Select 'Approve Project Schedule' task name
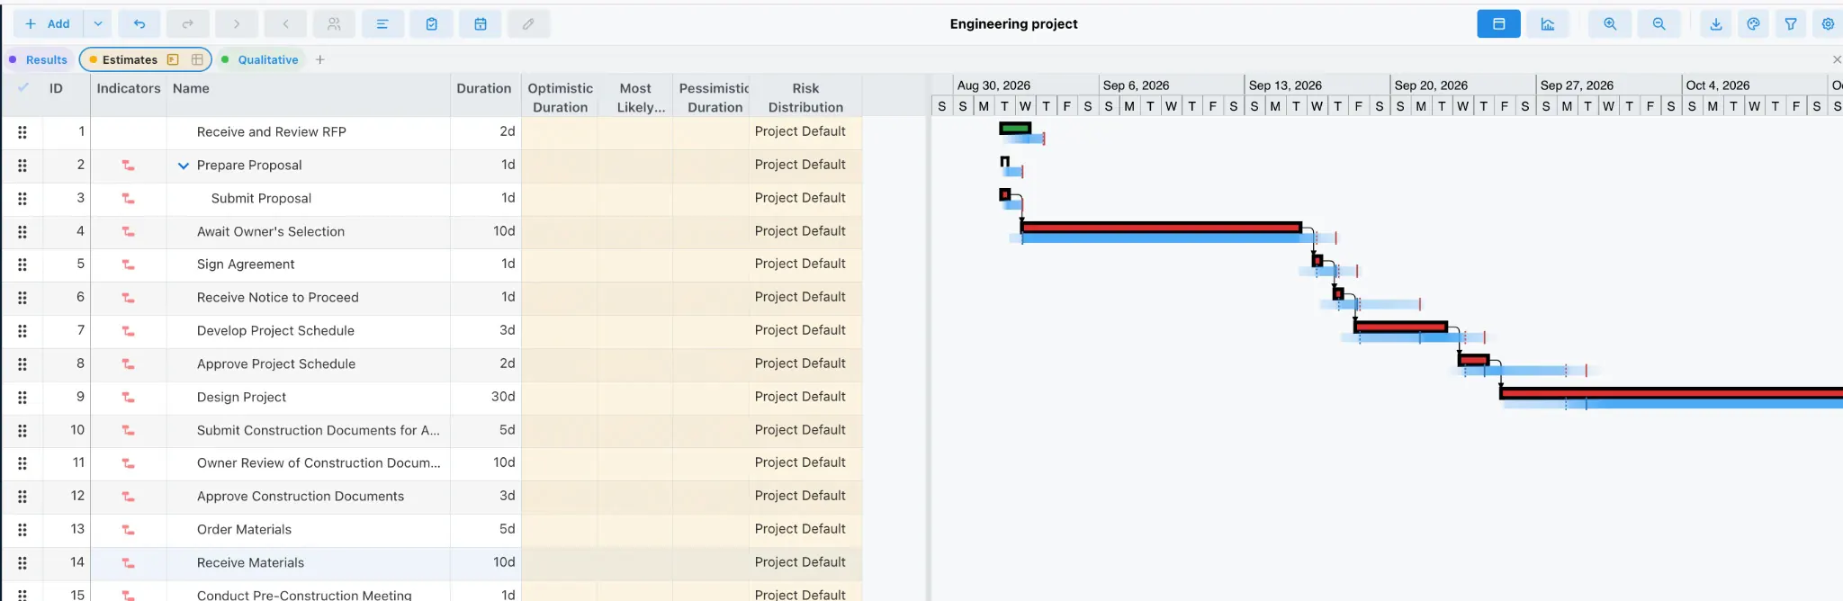 click(x=276, y=364)
